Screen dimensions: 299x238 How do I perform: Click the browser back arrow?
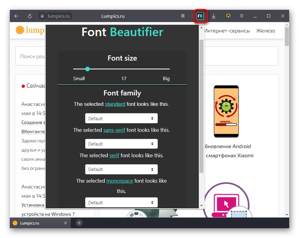pos(17,16)
